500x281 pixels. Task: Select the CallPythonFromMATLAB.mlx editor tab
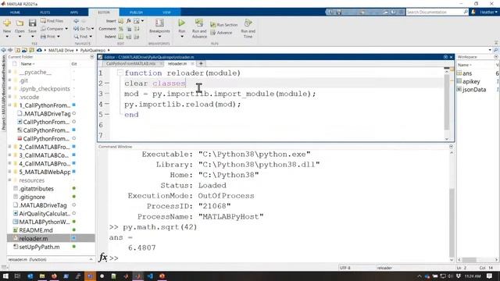point(130,64)
